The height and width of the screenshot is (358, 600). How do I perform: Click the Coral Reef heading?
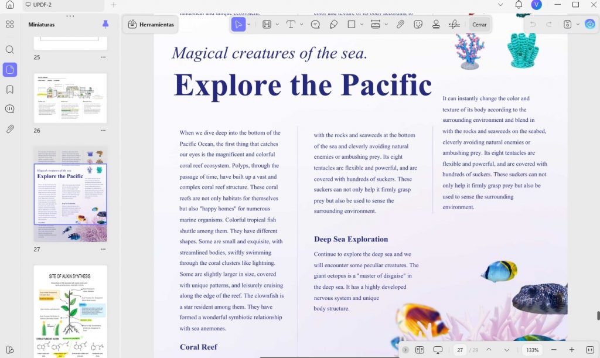[198, 347]
